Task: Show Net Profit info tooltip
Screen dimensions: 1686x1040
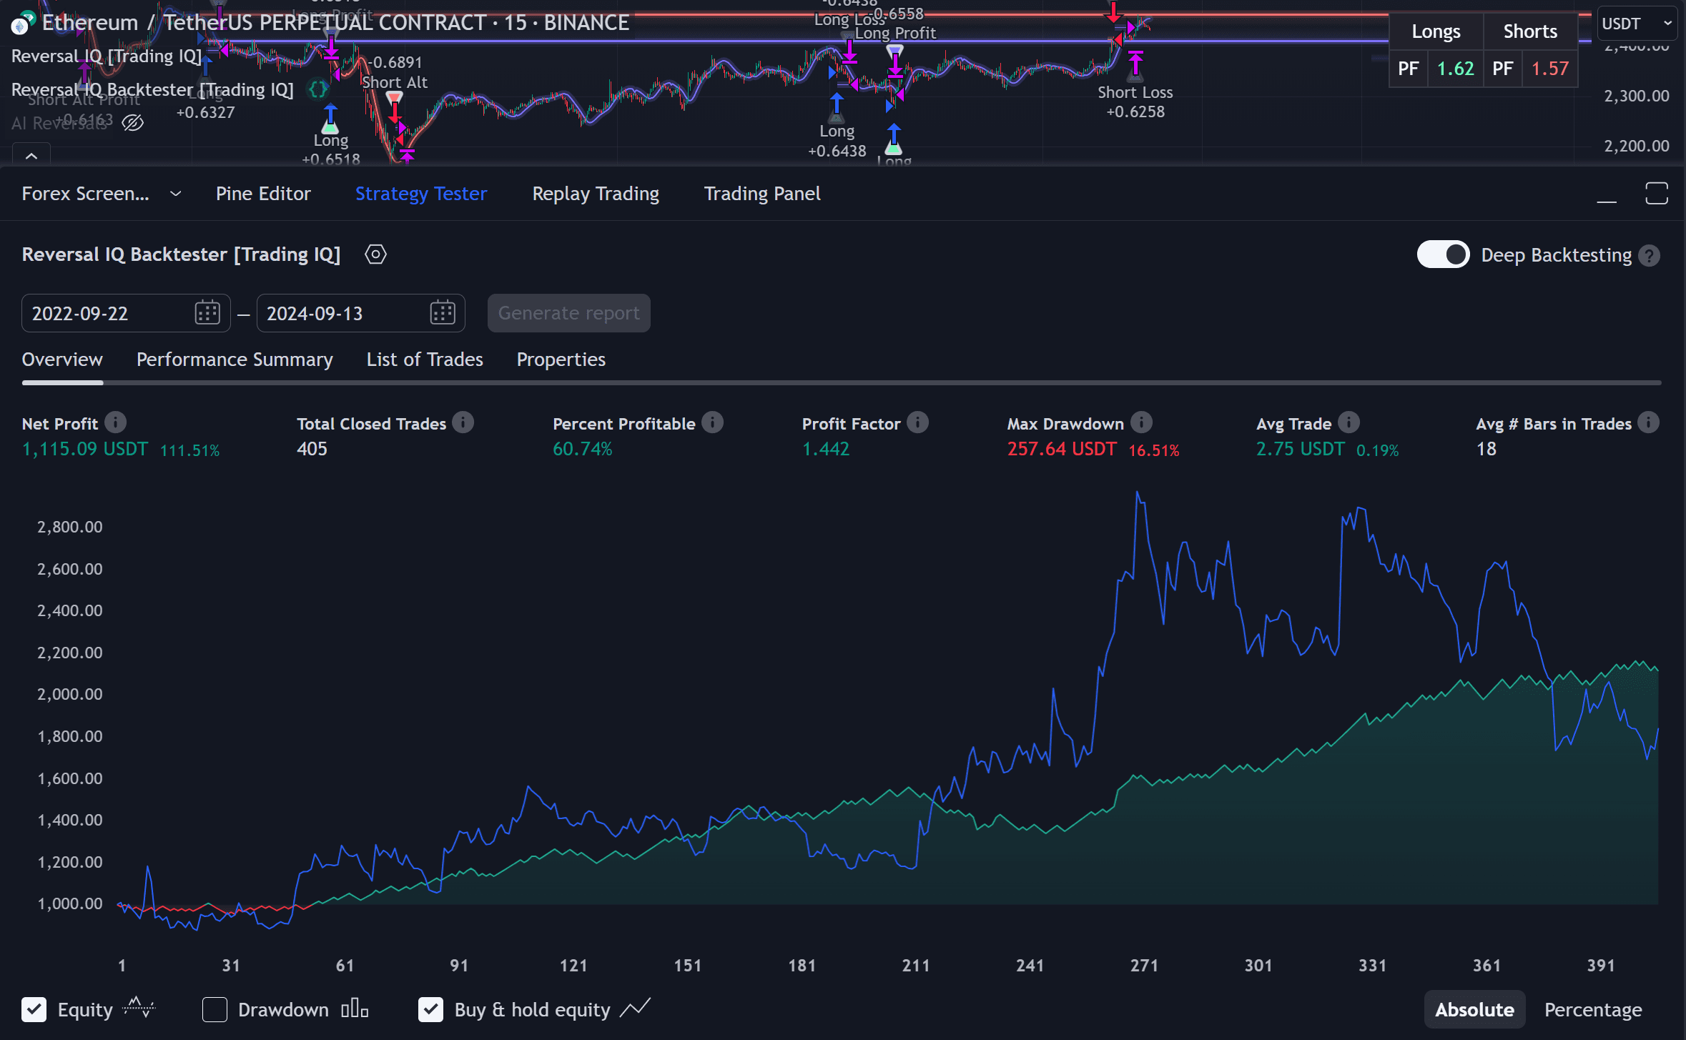Action: pyautogui.click(x=115, y=422)
